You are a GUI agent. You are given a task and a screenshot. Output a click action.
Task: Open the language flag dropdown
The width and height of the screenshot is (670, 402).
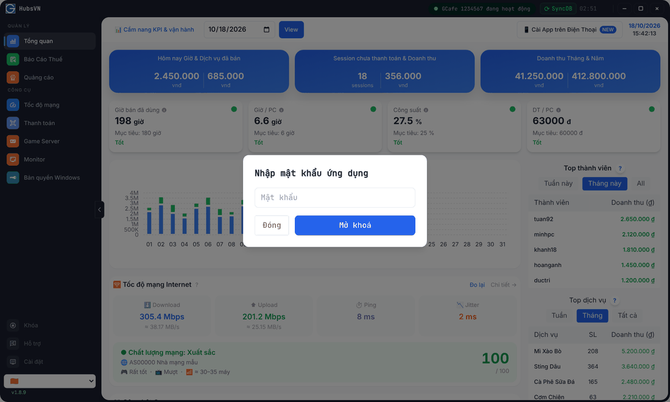[49, 381]
